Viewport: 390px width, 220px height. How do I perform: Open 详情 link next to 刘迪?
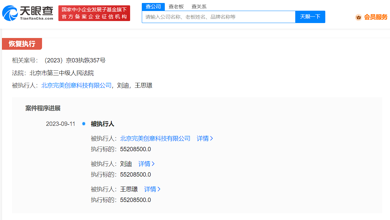pyautogui.click(x=146, y=164)
